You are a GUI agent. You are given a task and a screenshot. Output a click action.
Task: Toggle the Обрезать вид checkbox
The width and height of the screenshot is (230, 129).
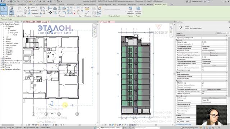click(203, 83)
